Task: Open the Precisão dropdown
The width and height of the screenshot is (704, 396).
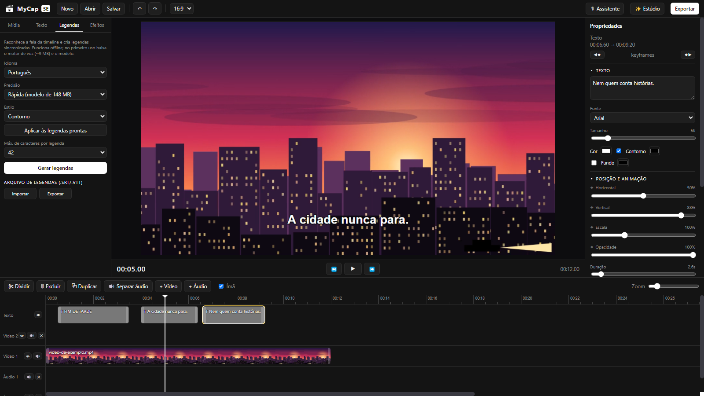Action: pyautogui.click(x=55, y=95)
